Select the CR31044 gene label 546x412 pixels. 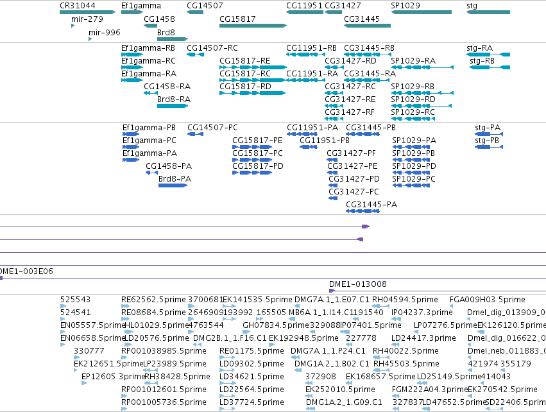77,6
